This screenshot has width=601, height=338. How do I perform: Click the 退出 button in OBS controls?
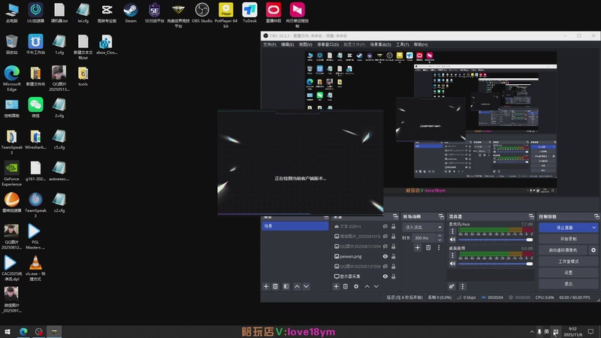coord(569,284)
